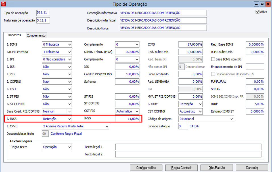
Task: Open the I. ICMS dropdown
Action: pos(57,44)
